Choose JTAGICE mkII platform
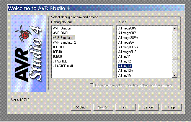This screenshot has width=191, height=122. click(x=63, y=66)
